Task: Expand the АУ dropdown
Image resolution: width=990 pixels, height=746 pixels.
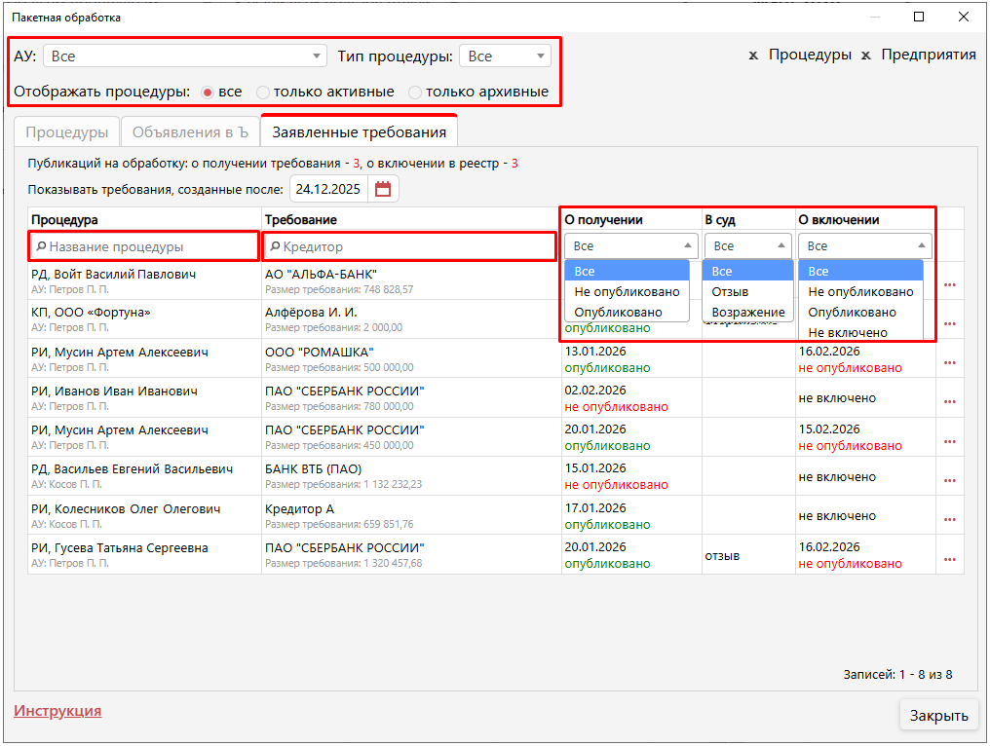Action: (x=184, y=56)
